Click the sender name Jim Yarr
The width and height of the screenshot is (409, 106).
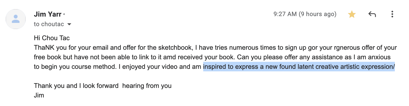pos(48,14)
